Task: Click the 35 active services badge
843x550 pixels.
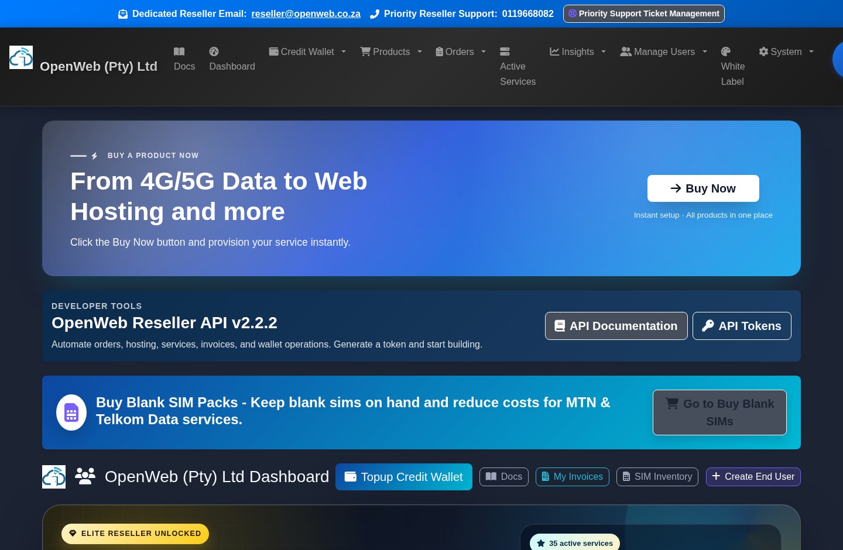Action: point(575,543)
